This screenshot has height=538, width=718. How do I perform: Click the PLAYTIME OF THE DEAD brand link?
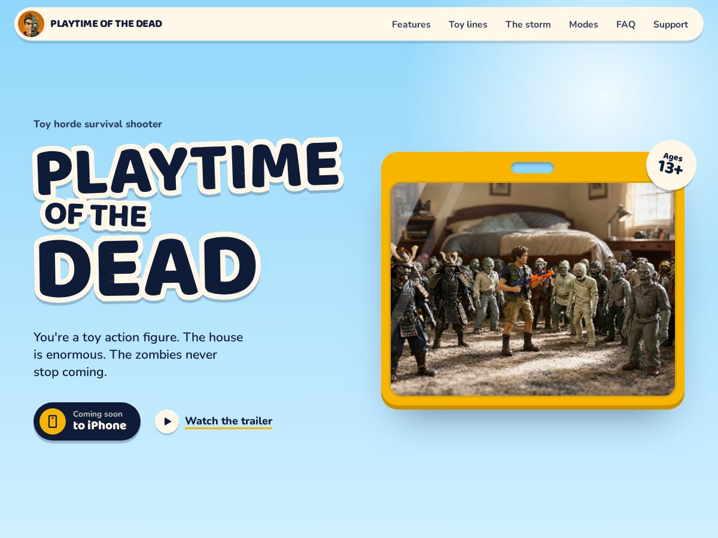tap(90, 24)
